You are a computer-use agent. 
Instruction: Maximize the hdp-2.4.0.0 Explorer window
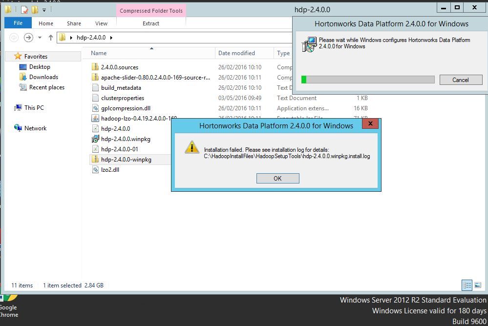457,7
